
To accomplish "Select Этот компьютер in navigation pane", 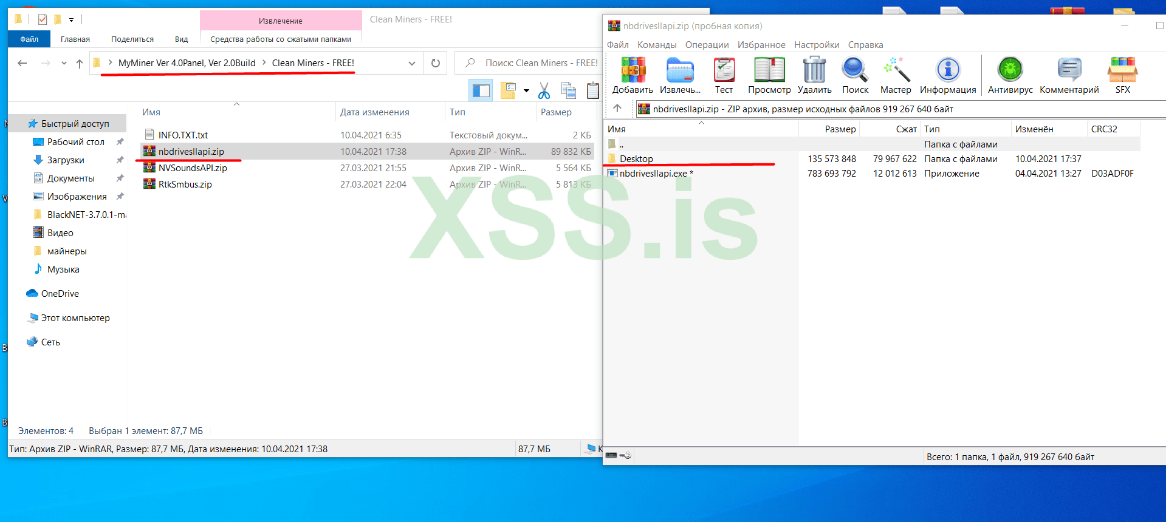I will [x=75, y=317].
